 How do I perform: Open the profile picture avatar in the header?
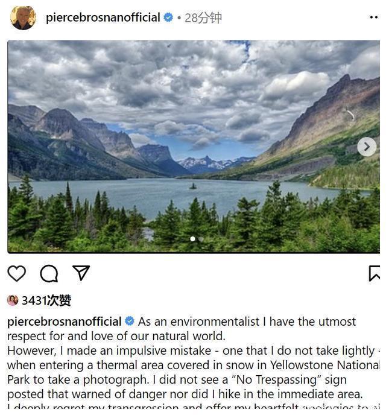[23, 17]
